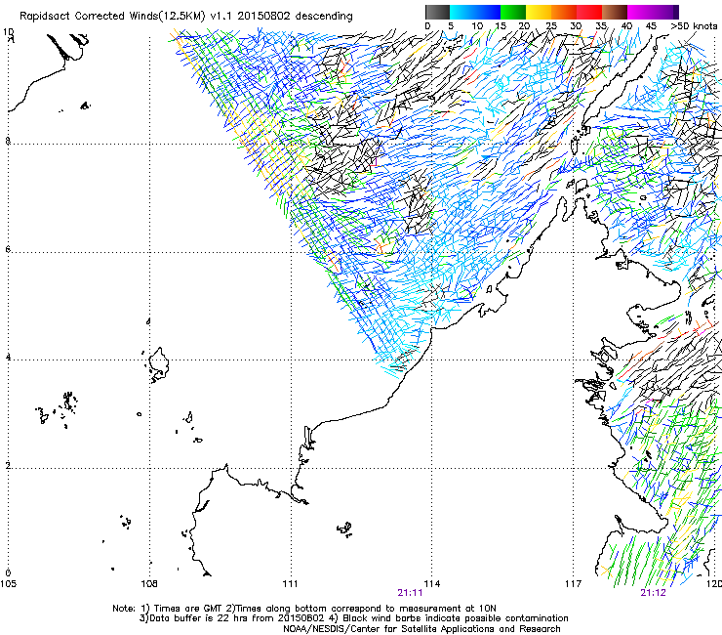Click the yellow 20-25 knots legend swatch
Screen dimensions: 722x635
click(x=539, y=12)
